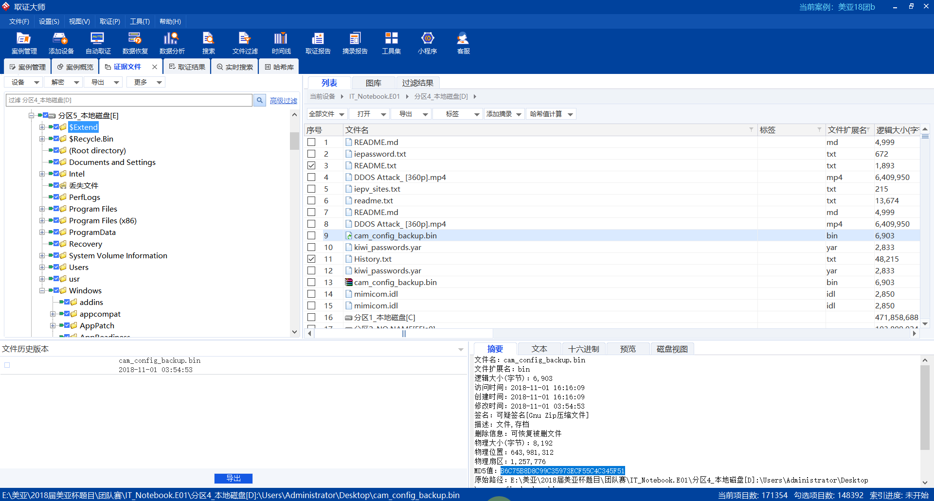This screenshot has width=934, height=501.
Task: Uncheck the box for History.txt
Action: pos(311,259)
